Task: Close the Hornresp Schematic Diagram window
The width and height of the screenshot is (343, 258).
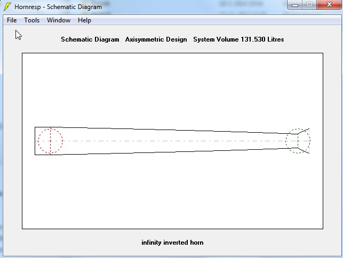Action: point(329,5)
